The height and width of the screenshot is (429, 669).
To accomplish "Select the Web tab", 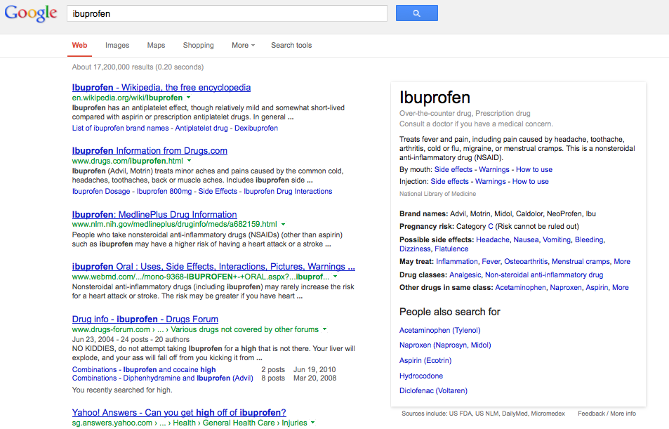I will point(79,45).
